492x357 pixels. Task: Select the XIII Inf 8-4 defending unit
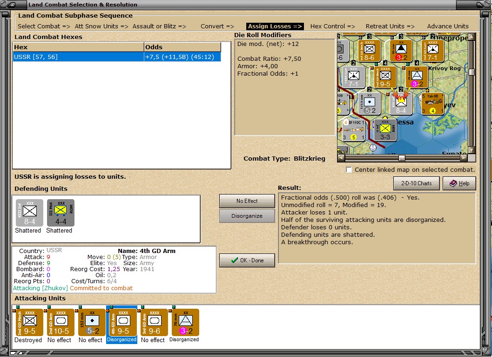[29, 213]
